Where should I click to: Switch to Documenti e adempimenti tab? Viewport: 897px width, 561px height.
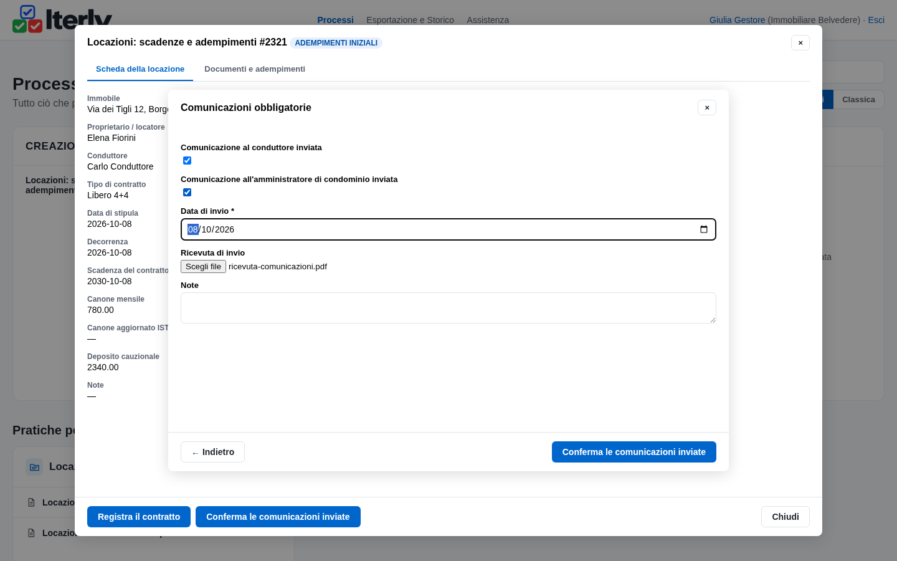tap(255, 69)
